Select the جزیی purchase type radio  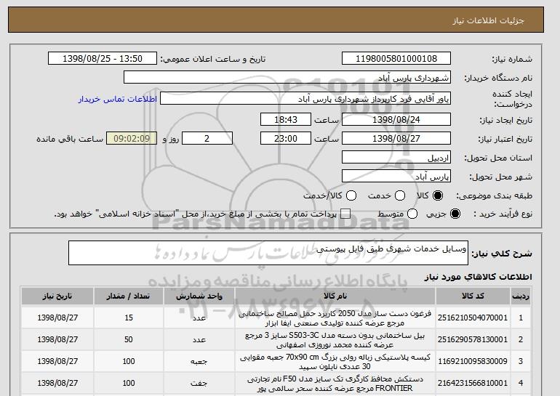tap(455, 214)
